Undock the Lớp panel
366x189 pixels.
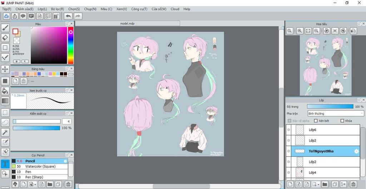coord(359,100)
